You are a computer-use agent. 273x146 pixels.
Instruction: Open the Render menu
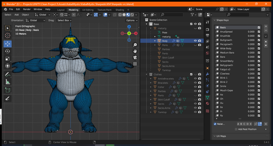point(27,9)
